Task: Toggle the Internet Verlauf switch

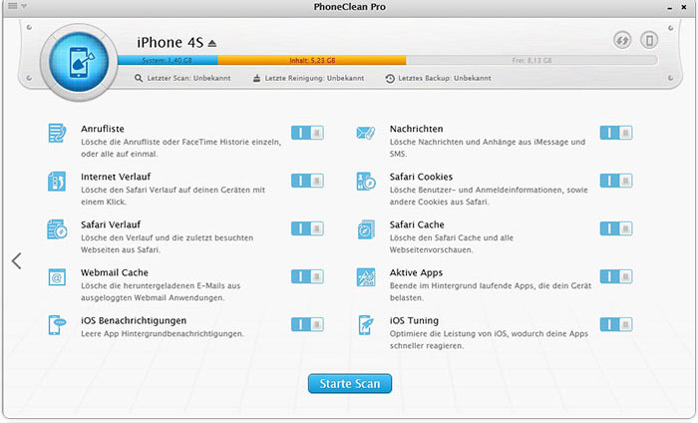Action: (x=307, y=181)
